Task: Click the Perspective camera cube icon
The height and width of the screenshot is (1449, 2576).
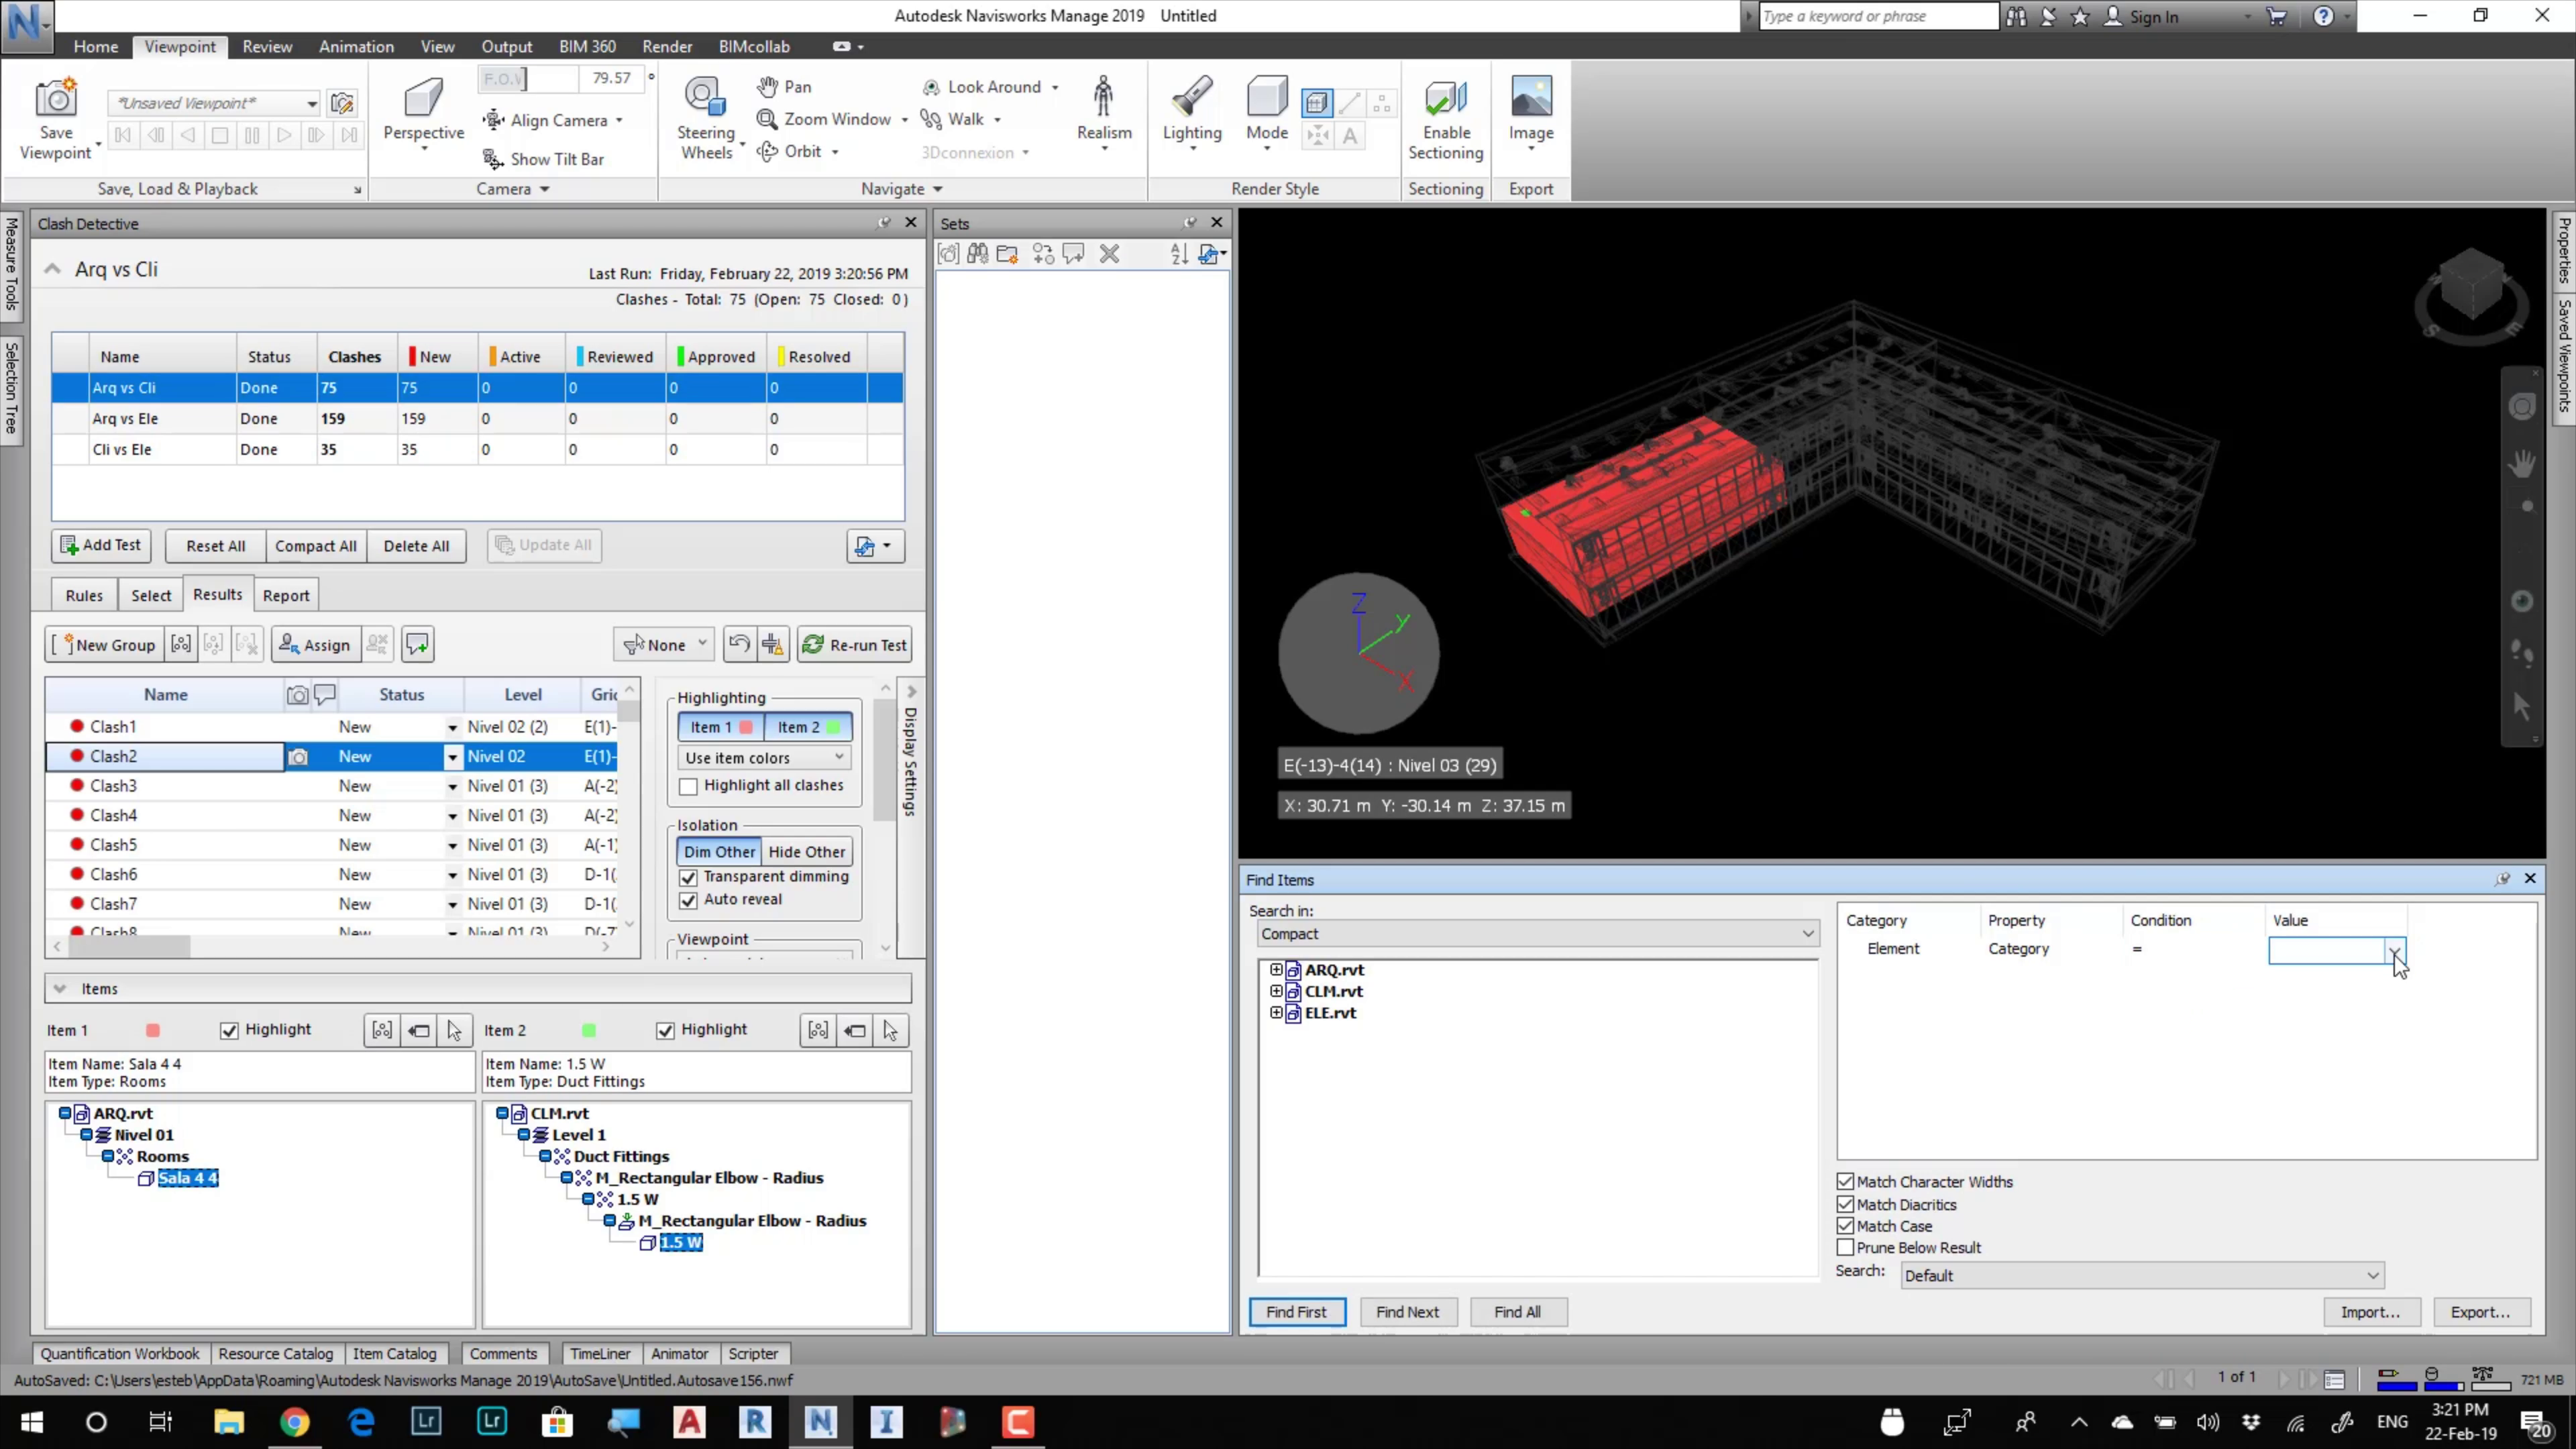Action: 423,98
